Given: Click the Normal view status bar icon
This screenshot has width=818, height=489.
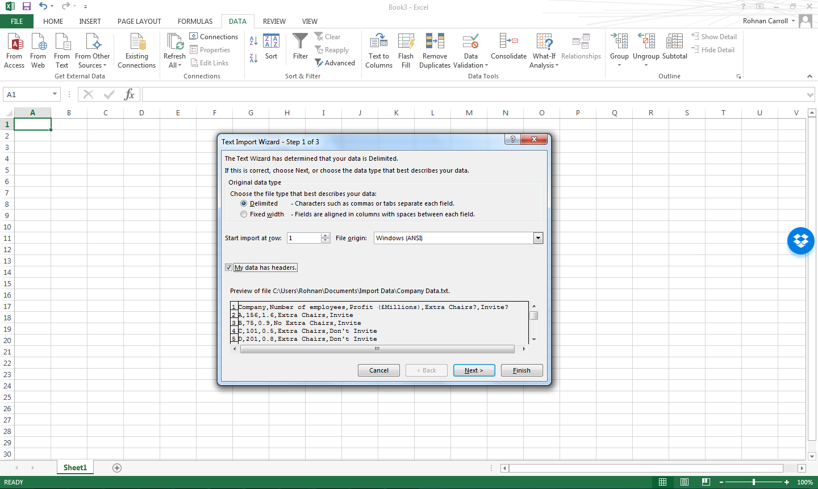Looking at the screenshot, I should click(662, 482).
